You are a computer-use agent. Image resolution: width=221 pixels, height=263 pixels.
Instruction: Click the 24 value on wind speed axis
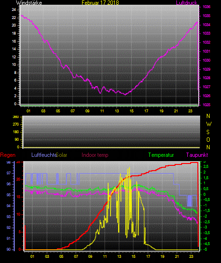point(14,10)
